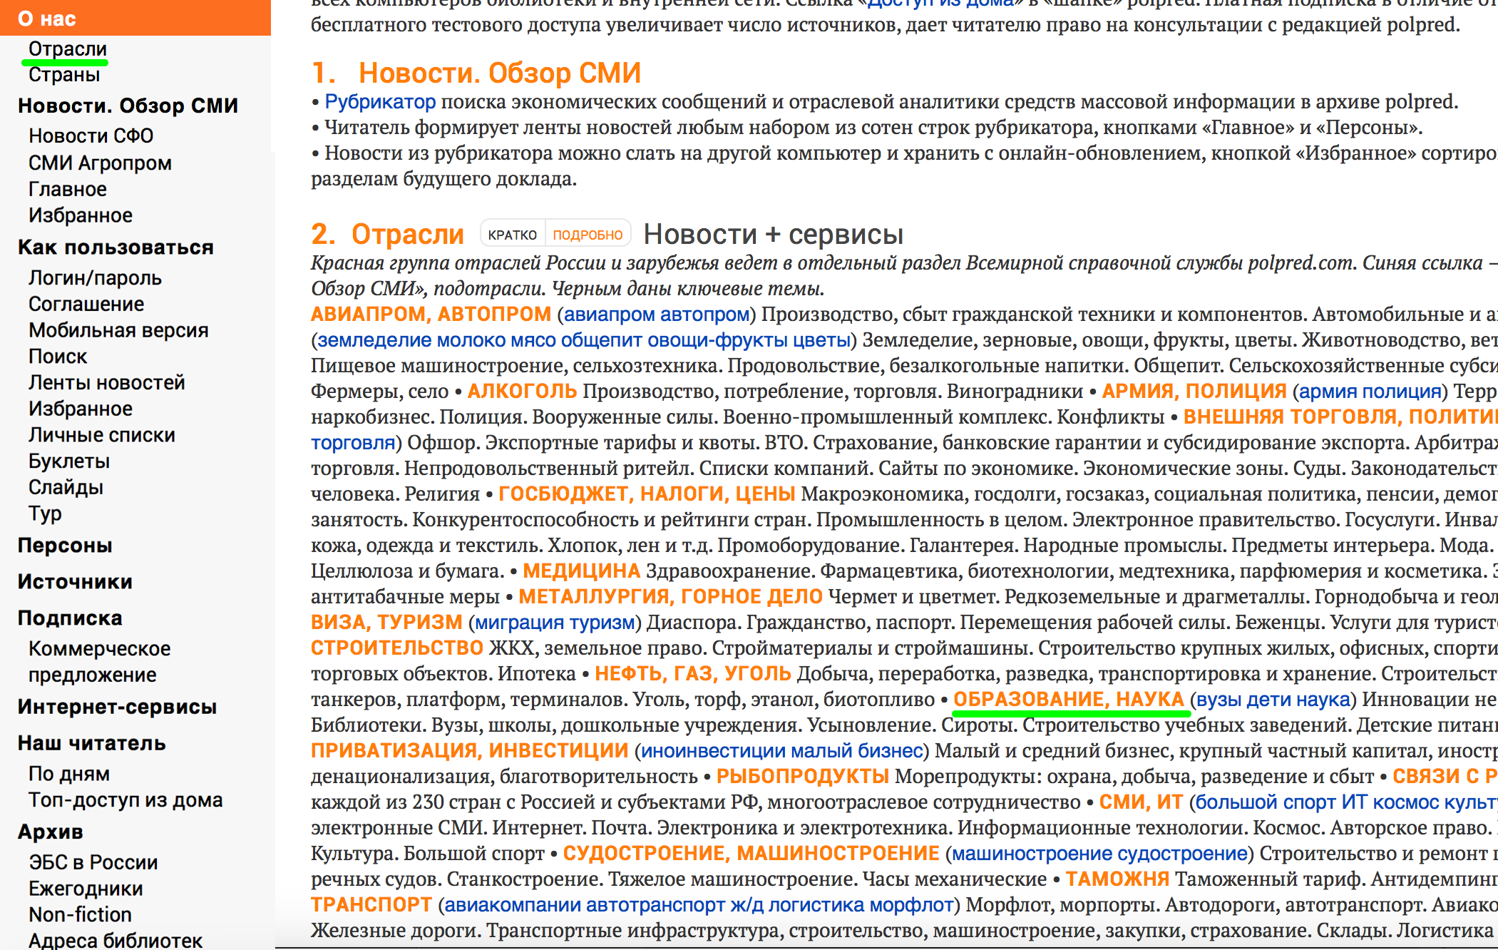Image resolution: width=1498 pixels, height=950 pixels.
Task: Open Мобильная версия link
Action: 118,330
